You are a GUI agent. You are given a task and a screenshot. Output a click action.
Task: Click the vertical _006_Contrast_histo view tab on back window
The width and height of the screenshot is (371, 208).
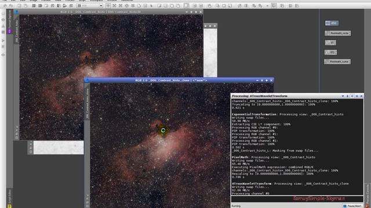17,31
